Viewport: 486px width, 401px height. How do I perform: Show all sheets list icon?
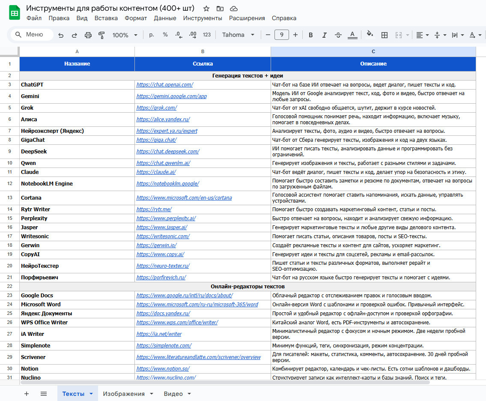point(44,394)
